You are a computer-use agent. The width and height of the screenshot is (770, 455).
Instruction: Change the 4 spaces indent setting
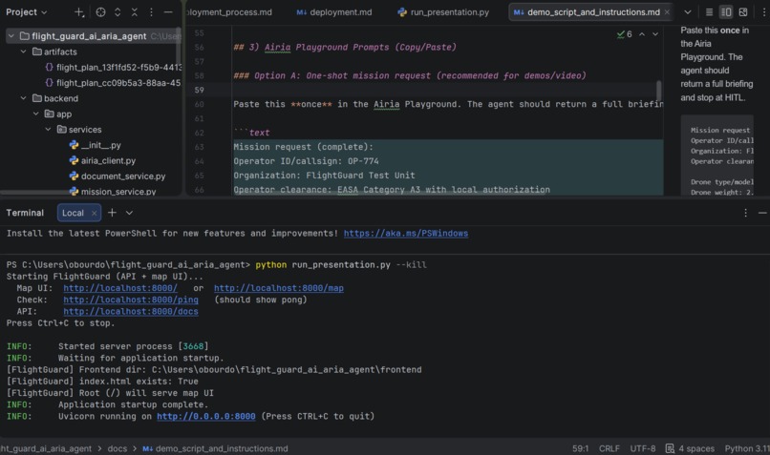696,448
